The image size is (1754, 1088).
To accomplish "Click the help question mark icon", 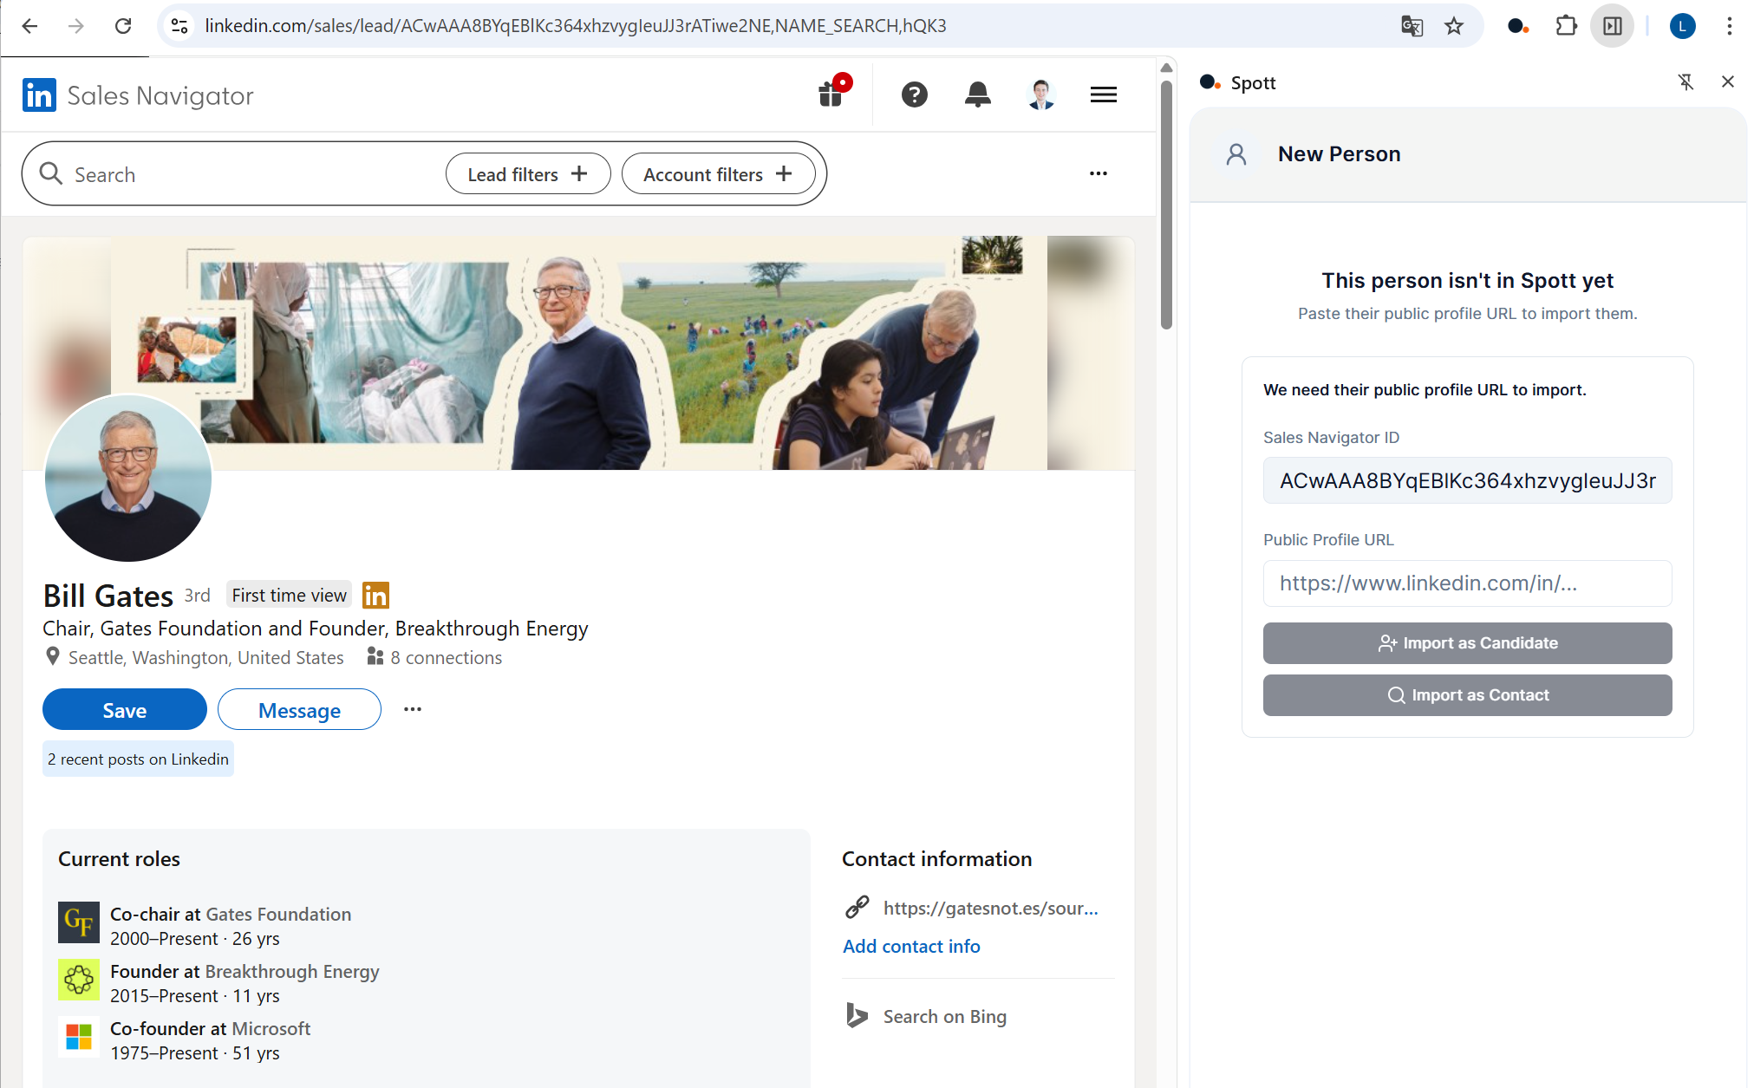I will [914, 94].
